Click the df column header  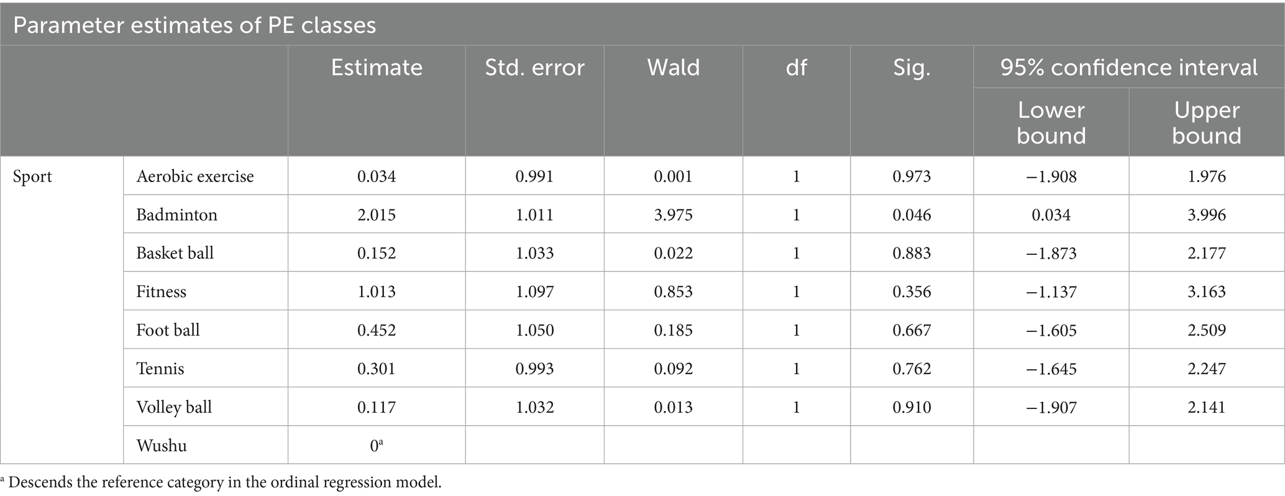tap(796, 68)
